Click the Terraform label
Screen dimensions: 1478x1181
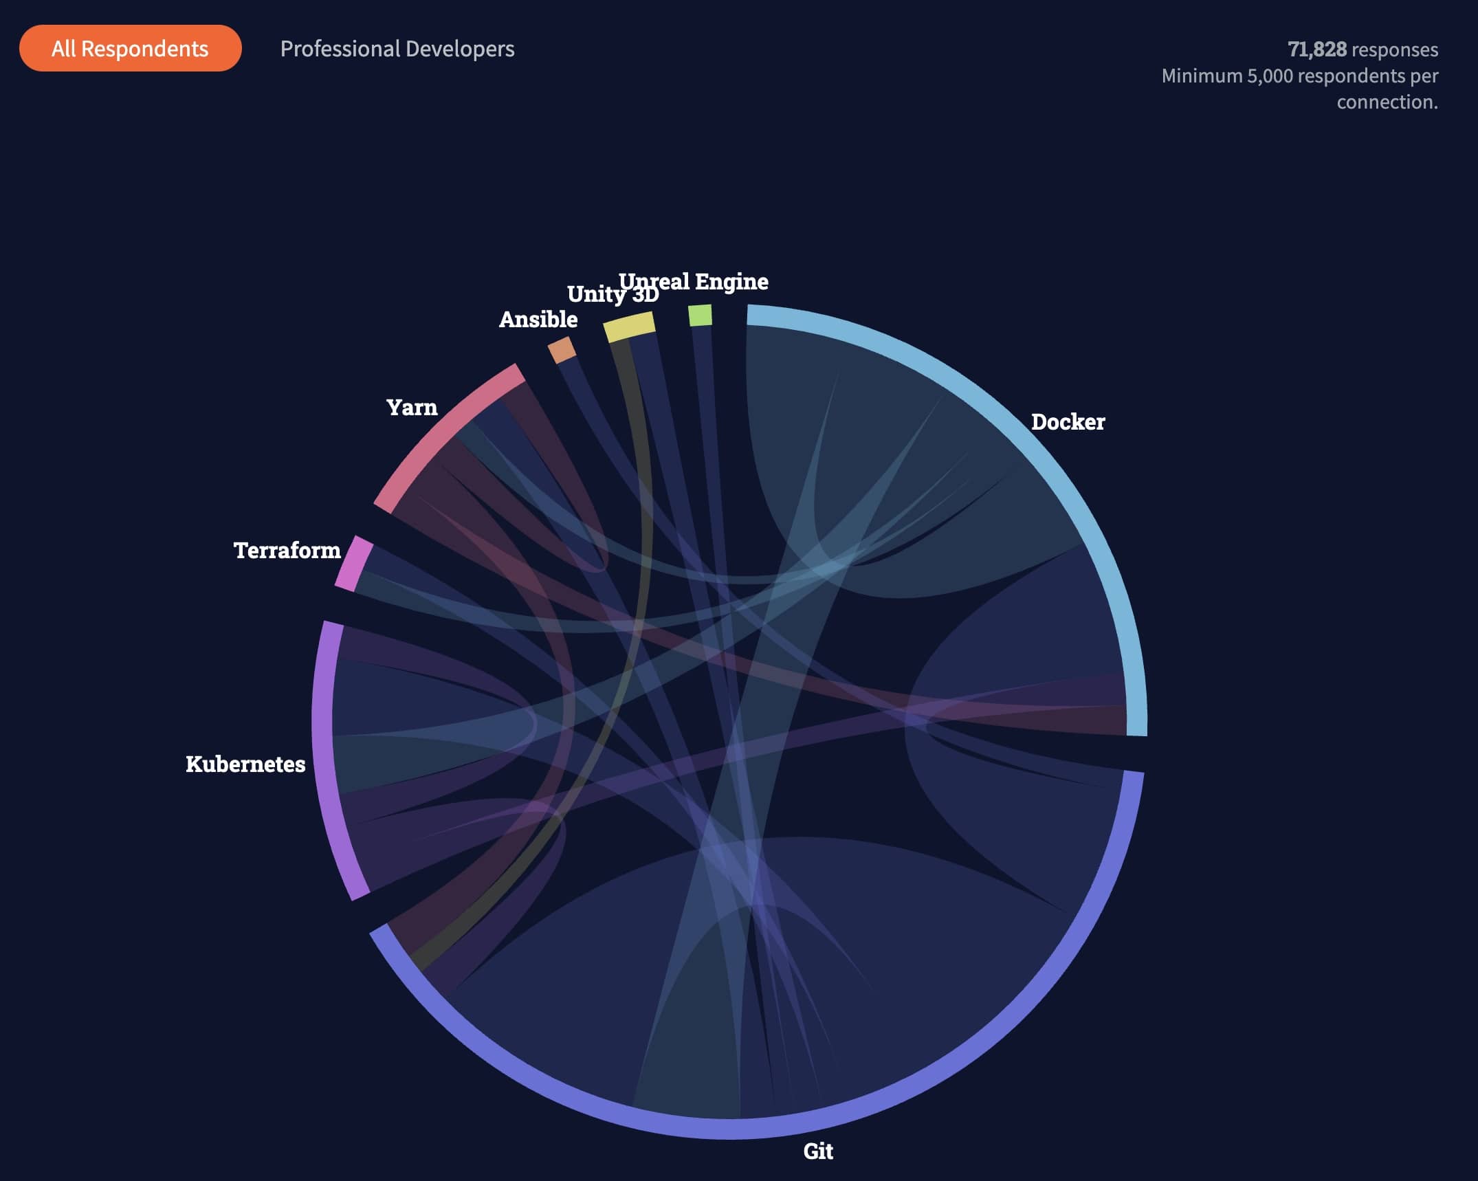pyautogui.click(x=287, y=550)
